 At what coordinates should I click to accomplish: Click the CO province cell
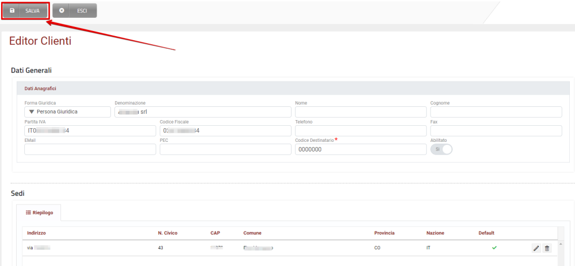pos(377,248)
